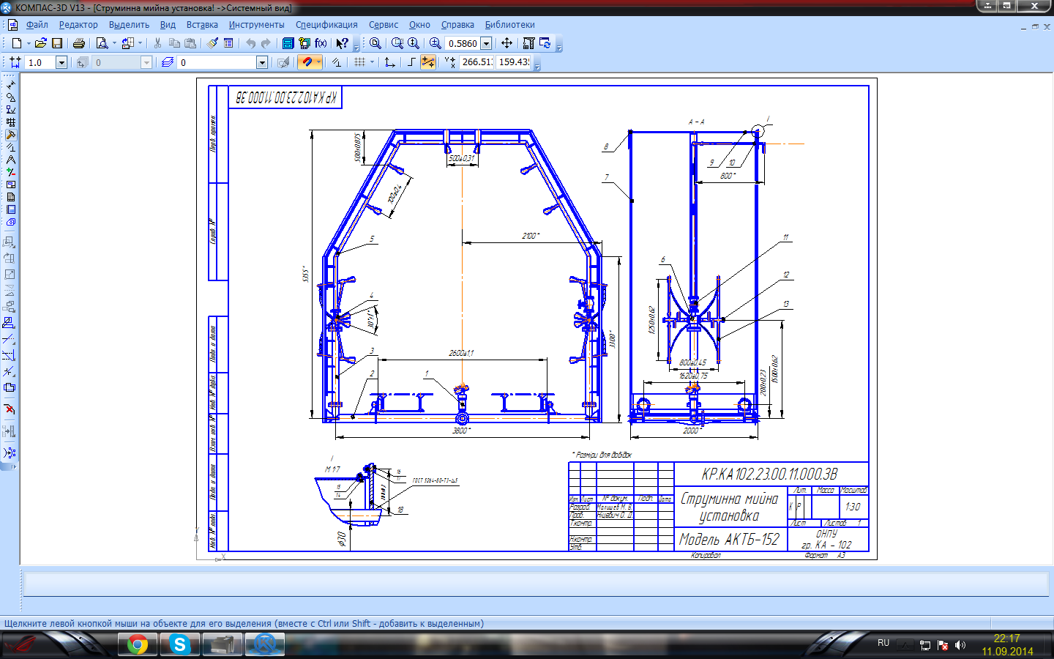Open the volume control in system tray

(x=960, y=645)
